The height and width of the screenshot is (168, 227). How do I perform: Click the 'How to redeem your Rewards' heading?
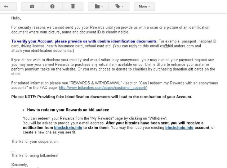pyautogui.click(x=68, y=110)
